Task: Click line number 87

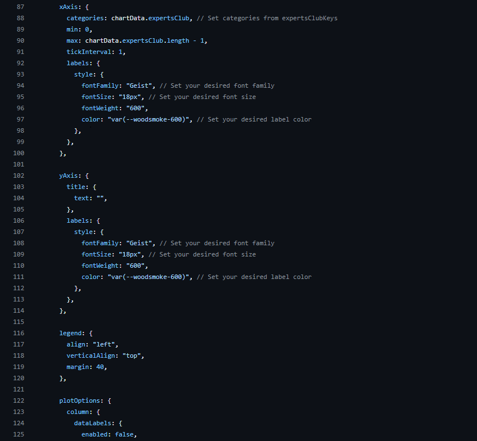Action: pyautogui.click(x=21, y=7)
